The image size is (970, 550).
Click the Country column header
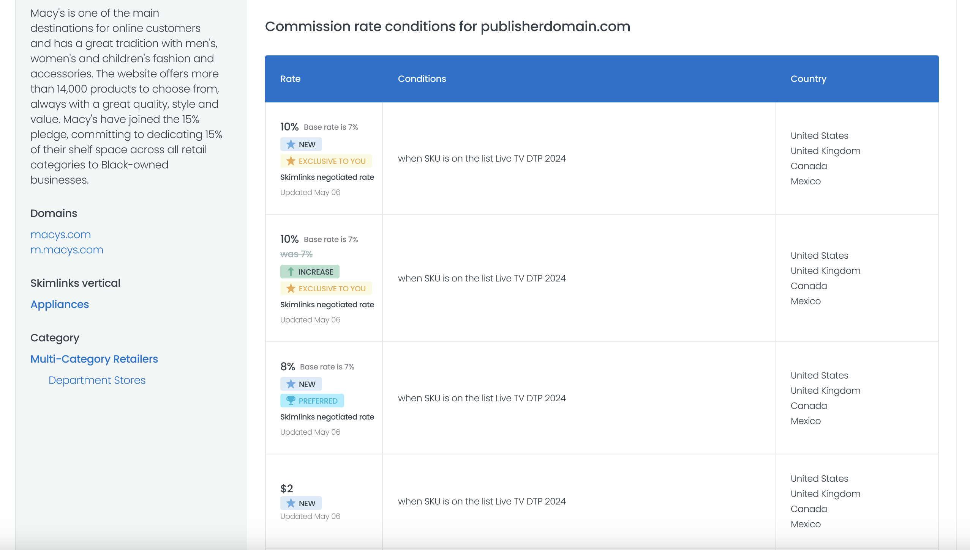pyautogui.click(x=809, y=79)
